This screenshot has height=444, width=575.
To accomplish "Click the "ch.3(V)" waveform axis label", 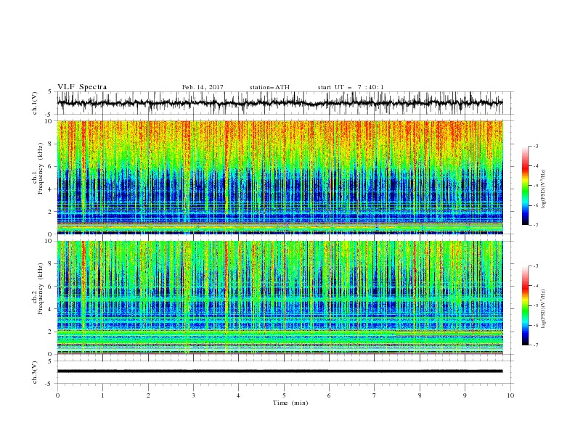I will [x=35, y=372].
